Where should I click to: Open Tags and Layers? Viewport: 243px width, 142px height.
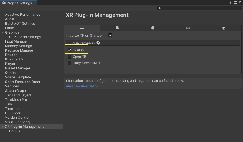(x=18, y=95)
